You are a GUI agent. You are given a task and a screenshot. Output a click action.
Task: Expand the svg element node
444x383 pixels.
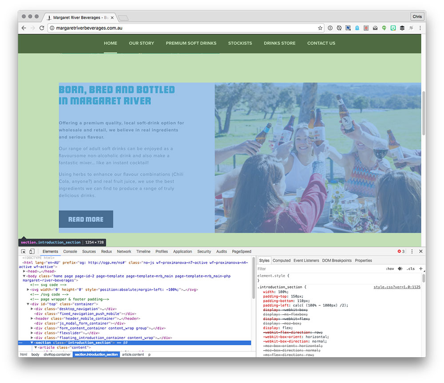[28, 290]
